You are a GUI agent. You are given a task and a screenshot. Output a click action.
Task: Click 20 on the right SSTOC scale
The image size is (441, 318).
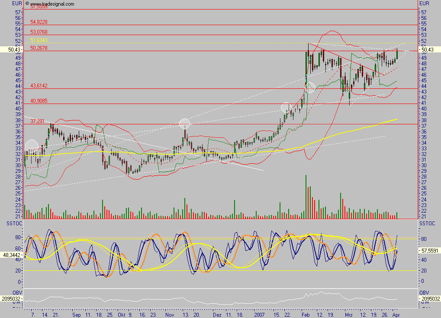[x=424, y=271]
